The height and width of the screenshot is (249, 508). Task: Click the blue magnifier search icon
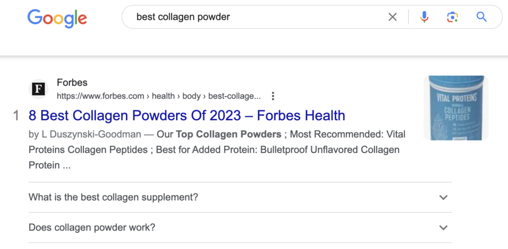481,17
